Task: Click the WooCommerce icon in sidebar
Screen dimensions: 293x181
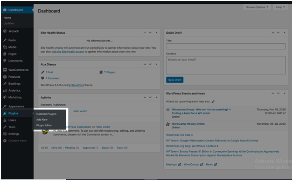Action: click(x=5, y=70)
